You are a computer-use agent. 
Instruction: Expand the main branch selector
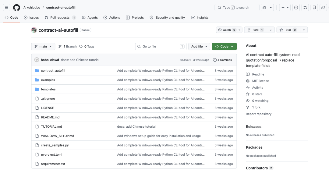43,46
